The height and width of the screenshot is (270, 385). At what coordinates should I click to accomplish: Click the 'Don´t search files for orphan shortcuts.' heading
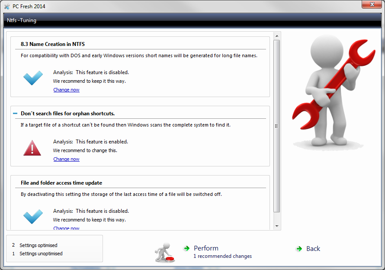[x=68, y=114]
